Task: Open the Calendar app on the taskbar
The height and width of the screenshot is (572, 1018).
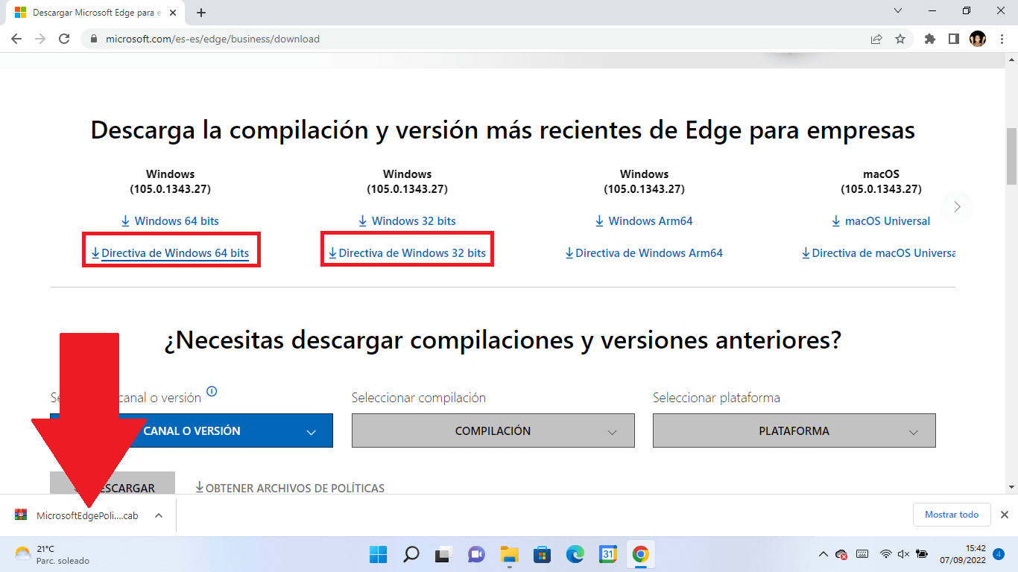Action: 607,554
